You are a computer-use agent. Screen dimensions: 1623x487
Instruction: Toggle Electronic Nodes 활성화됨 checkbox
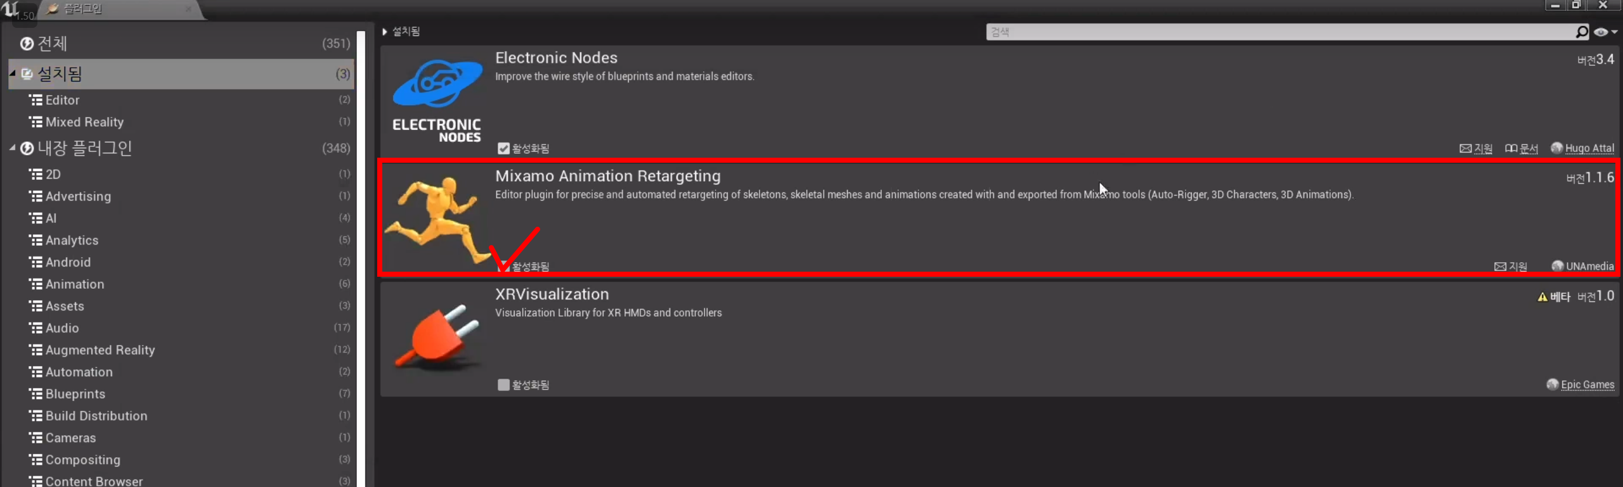pyautogui.click(x=503, y=148)
